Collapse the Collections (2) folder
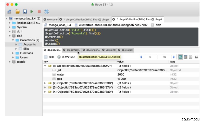The image size is (202, 122). [x=13, y=40]
